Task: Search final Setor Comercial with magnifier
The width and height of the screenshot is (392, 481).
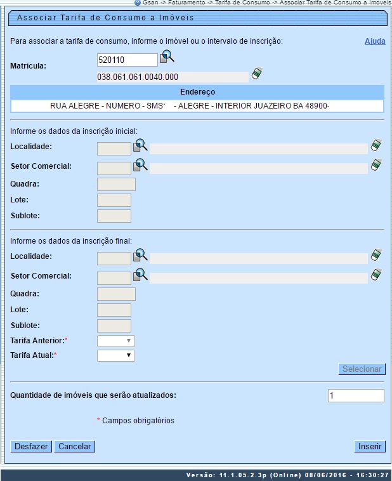Action: click(140, 275)
